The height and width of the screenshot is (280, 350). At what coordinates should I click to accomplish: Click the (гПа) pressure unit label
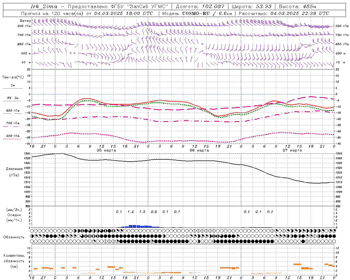(14, 175)
